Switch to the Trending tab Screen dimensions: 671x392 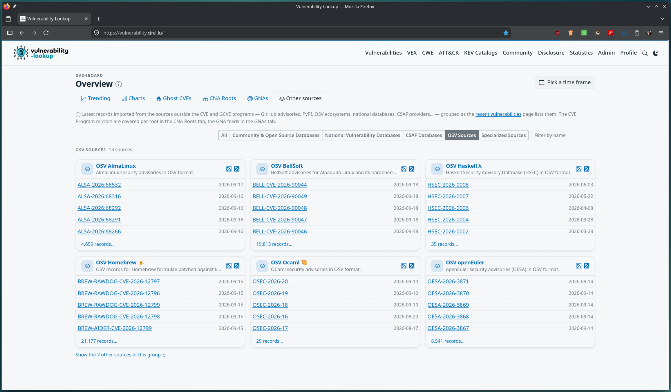coord(95,98)
